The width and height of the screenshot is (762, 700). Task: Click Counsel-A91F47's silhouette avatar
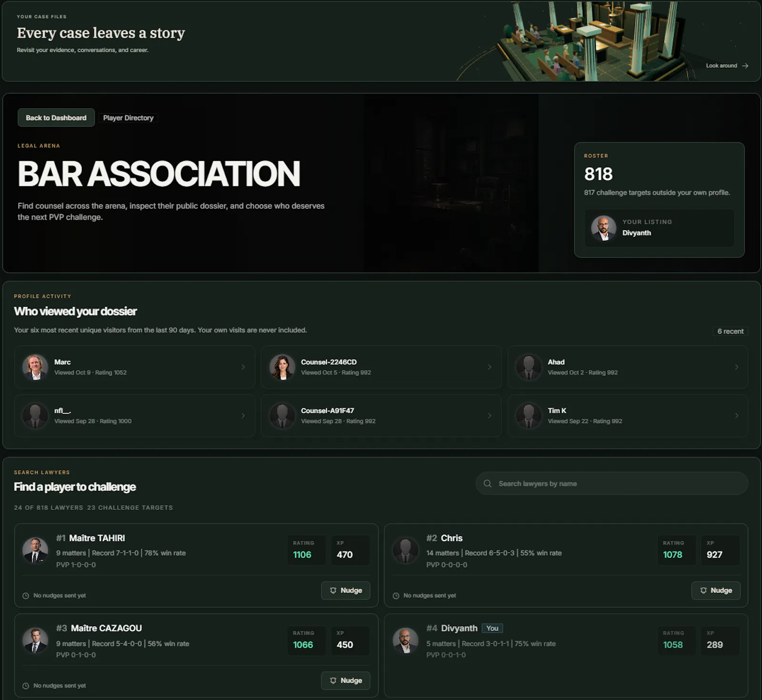pyautogui.click(x=282, y=416)
